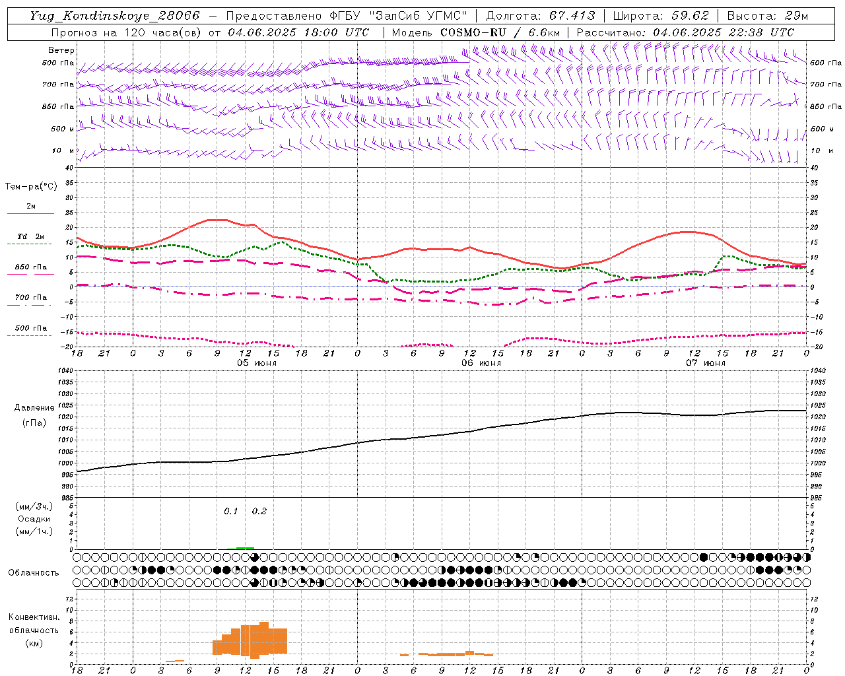Select the model label COSMO-RU / 6.6км
The height and width of the screenshot is (676, 845).
tap(500, 32)
